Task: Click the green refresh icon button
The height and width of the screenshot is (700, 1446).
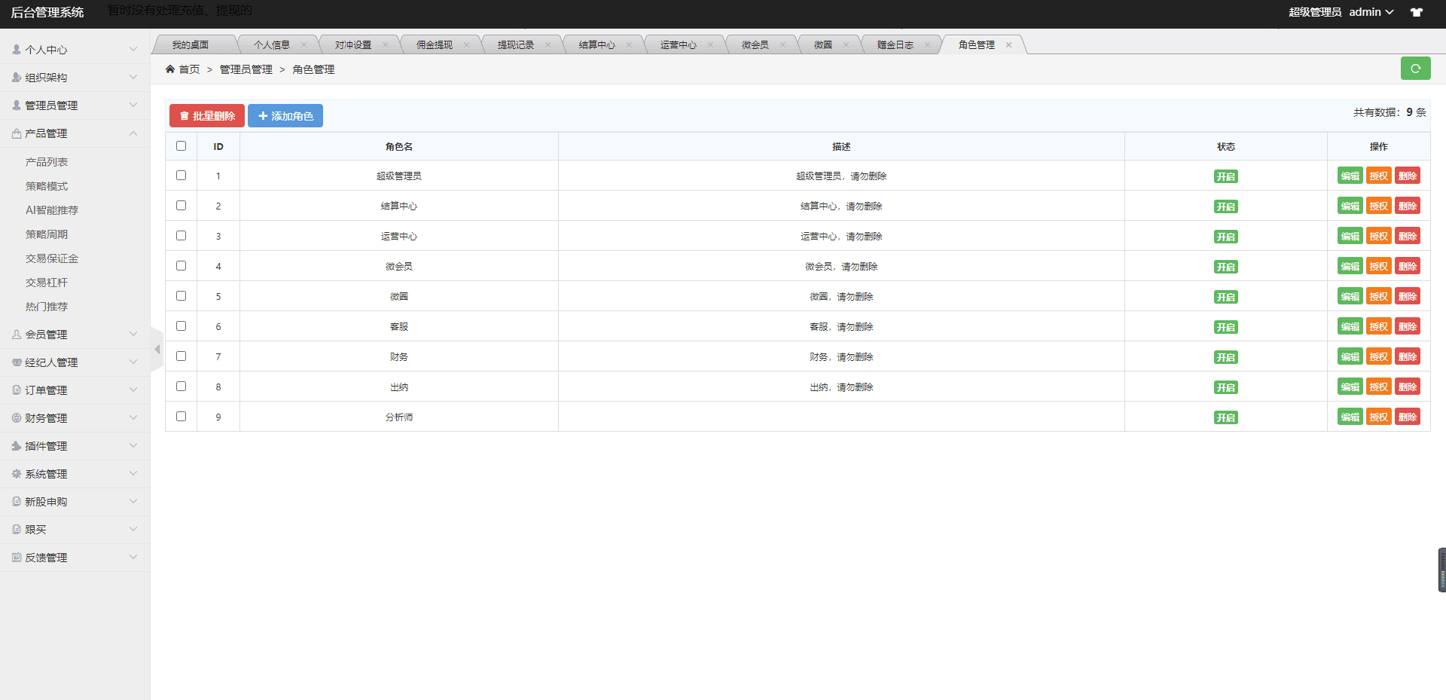Action: click(x=1415, y=69)
